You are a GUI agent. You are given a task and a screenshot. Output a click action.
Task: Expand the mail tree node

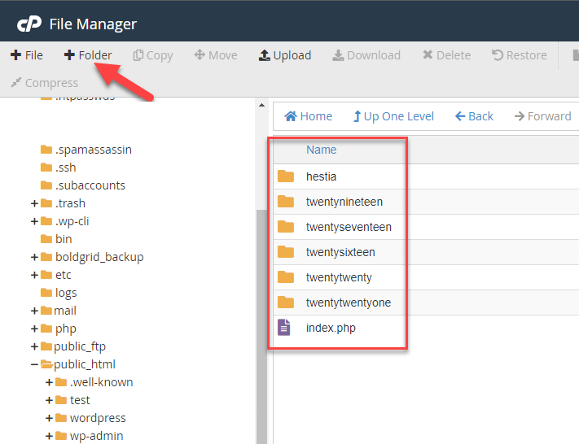(x=34, y=311)
